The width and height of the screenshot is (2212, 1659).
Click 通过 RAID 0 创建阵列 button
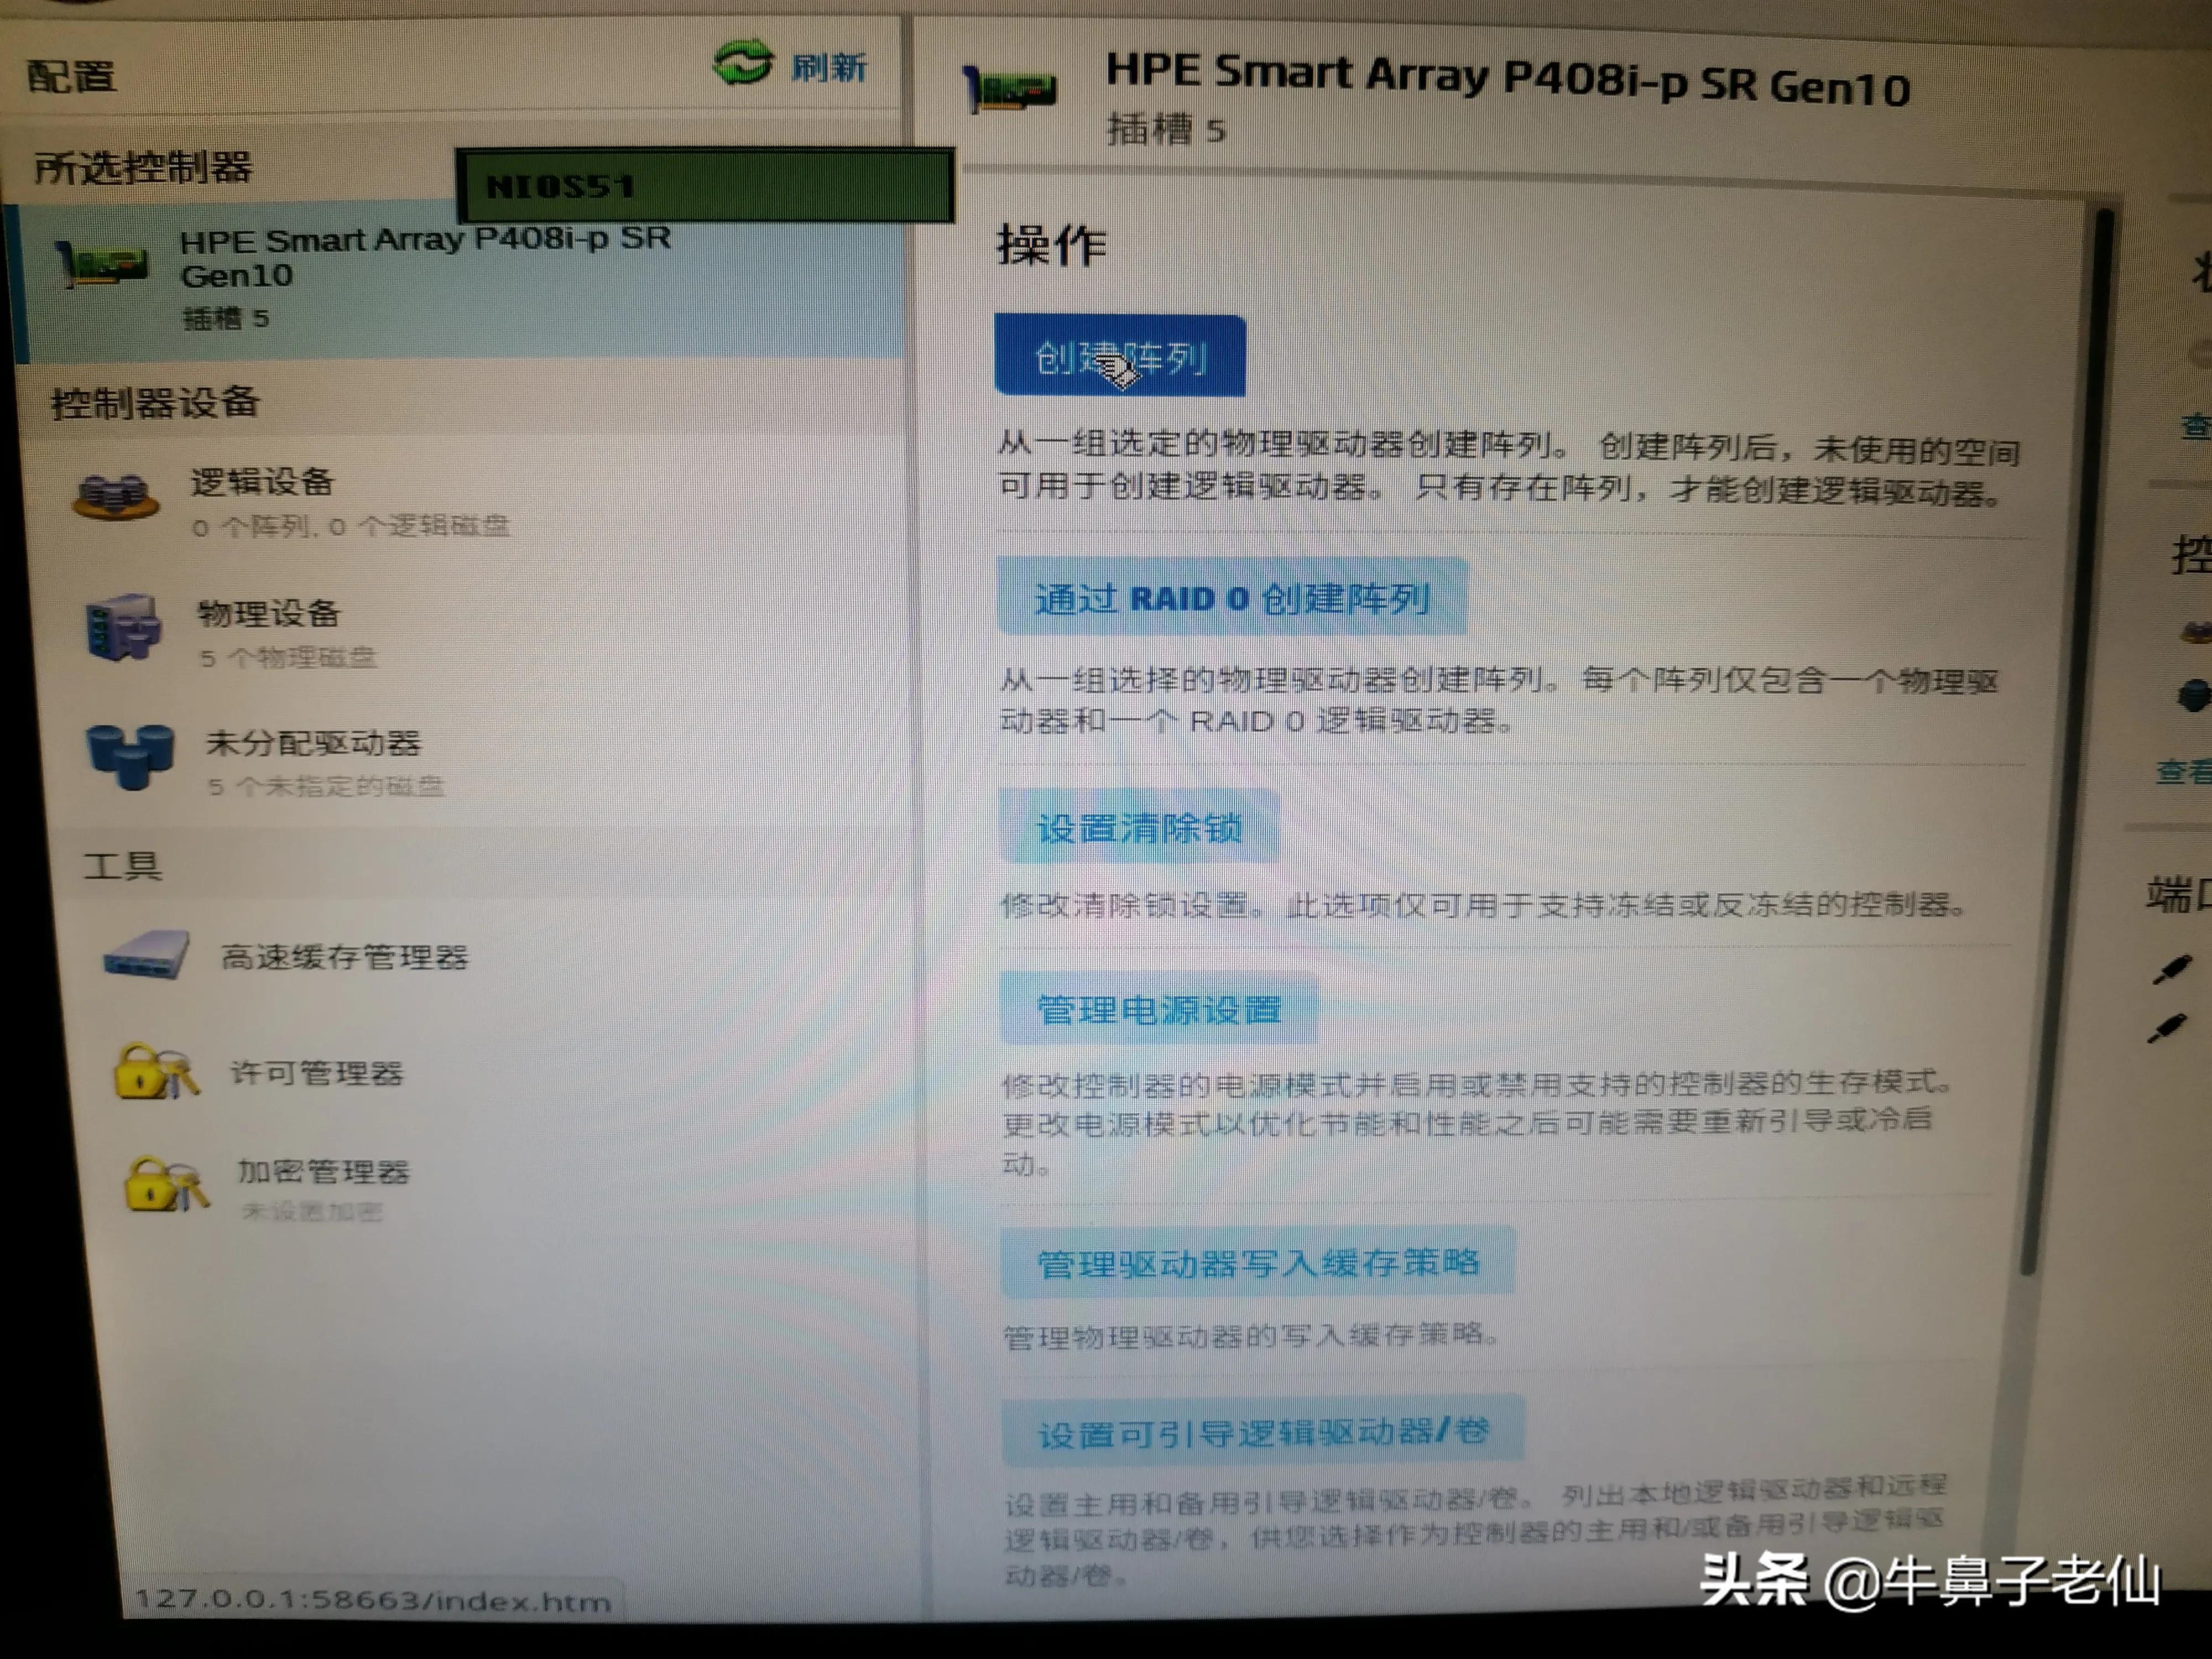point(1232,598)
